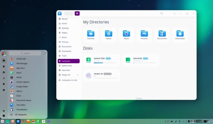Click the downloads icon in launcher side strip
Viewport: 213px width, 124px height.
(x=4, y=90)
